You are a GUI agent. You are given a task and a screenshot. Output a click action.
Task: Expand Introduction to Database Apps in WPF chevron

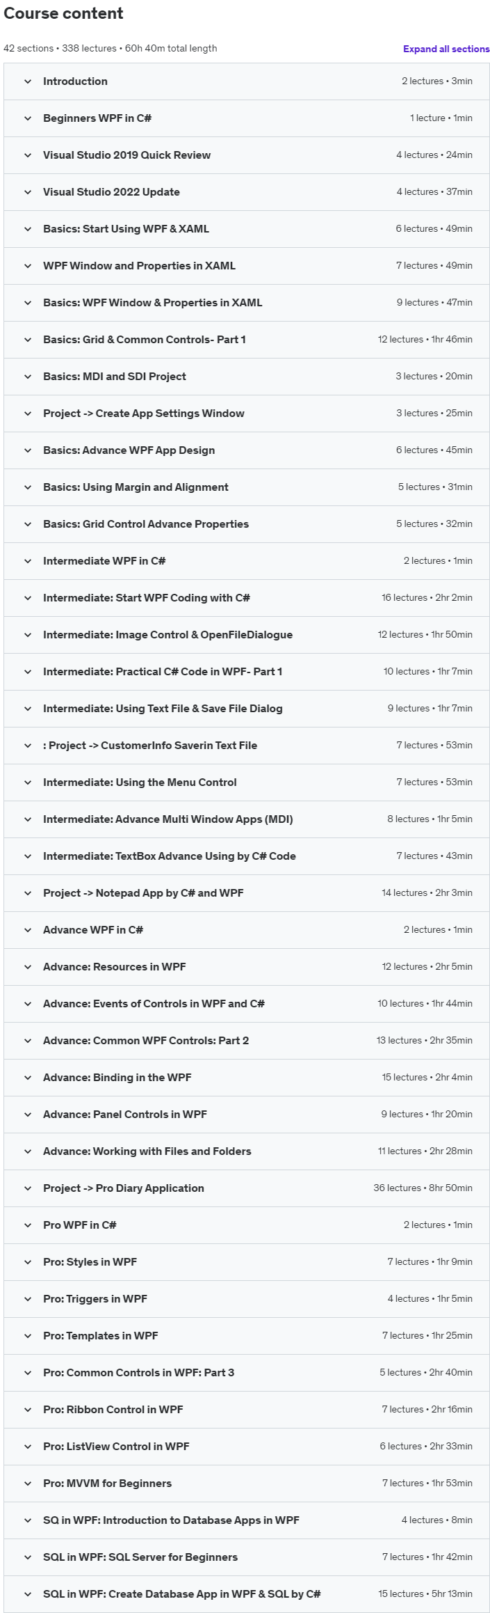[x=28, y=1520]
